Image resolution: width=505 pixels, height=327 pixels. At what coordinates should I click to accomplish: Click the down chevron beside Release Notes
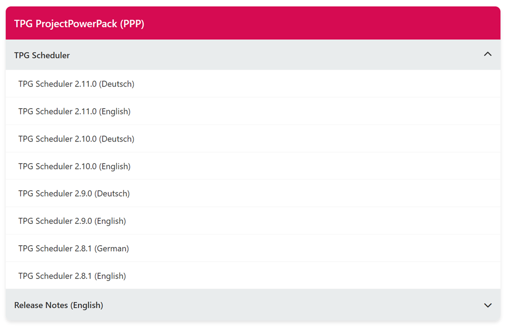(487, 305)
